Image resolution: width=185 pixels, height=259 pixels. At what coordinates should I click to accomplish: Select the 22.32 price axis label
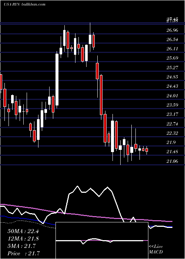pyautogui.click(x=172, y=133)
